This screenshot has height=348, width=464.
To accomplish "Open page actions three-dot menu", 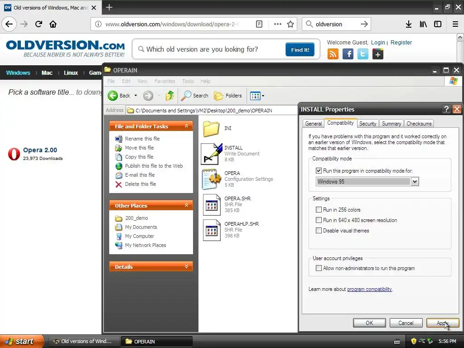I will (278, 24).
